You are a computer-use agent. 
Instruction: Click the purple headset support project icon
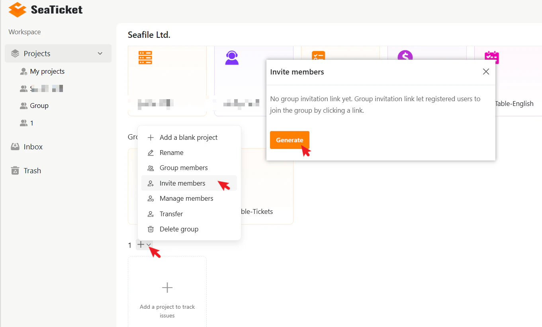point(232,58)
